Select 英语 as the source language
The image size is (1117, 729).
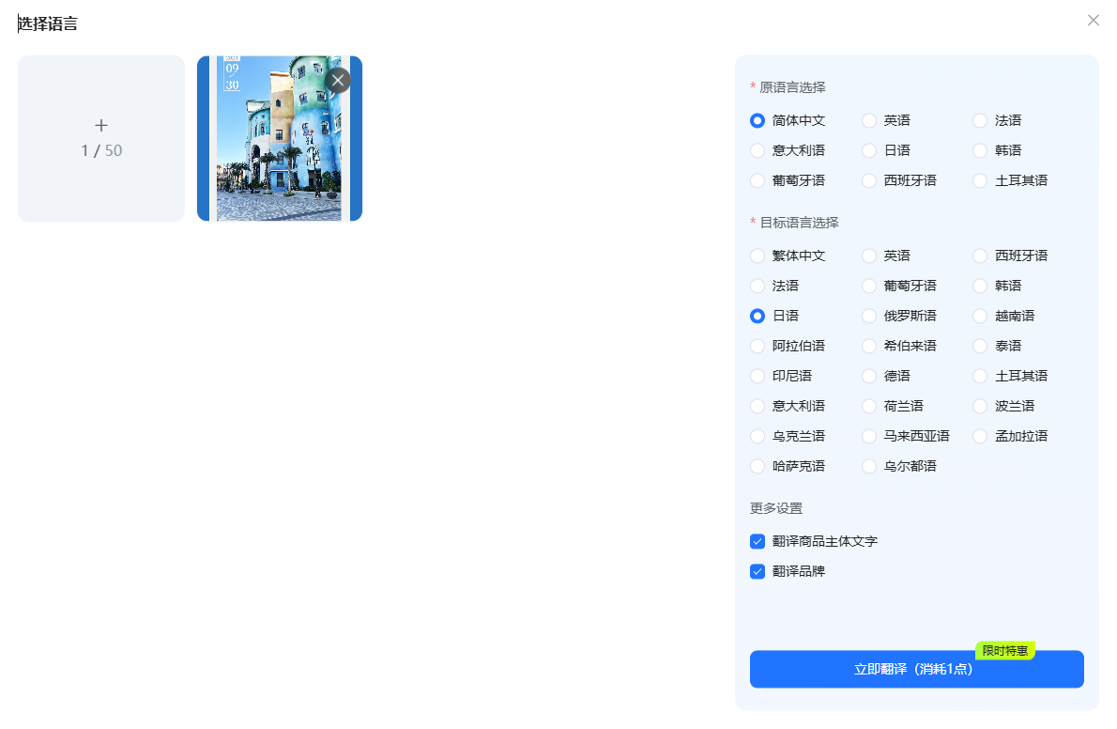(x=869, y=120)
